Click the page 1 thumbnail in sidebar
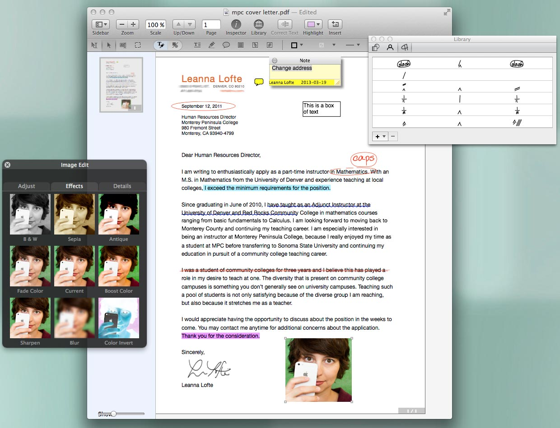 tap(121, 84)
